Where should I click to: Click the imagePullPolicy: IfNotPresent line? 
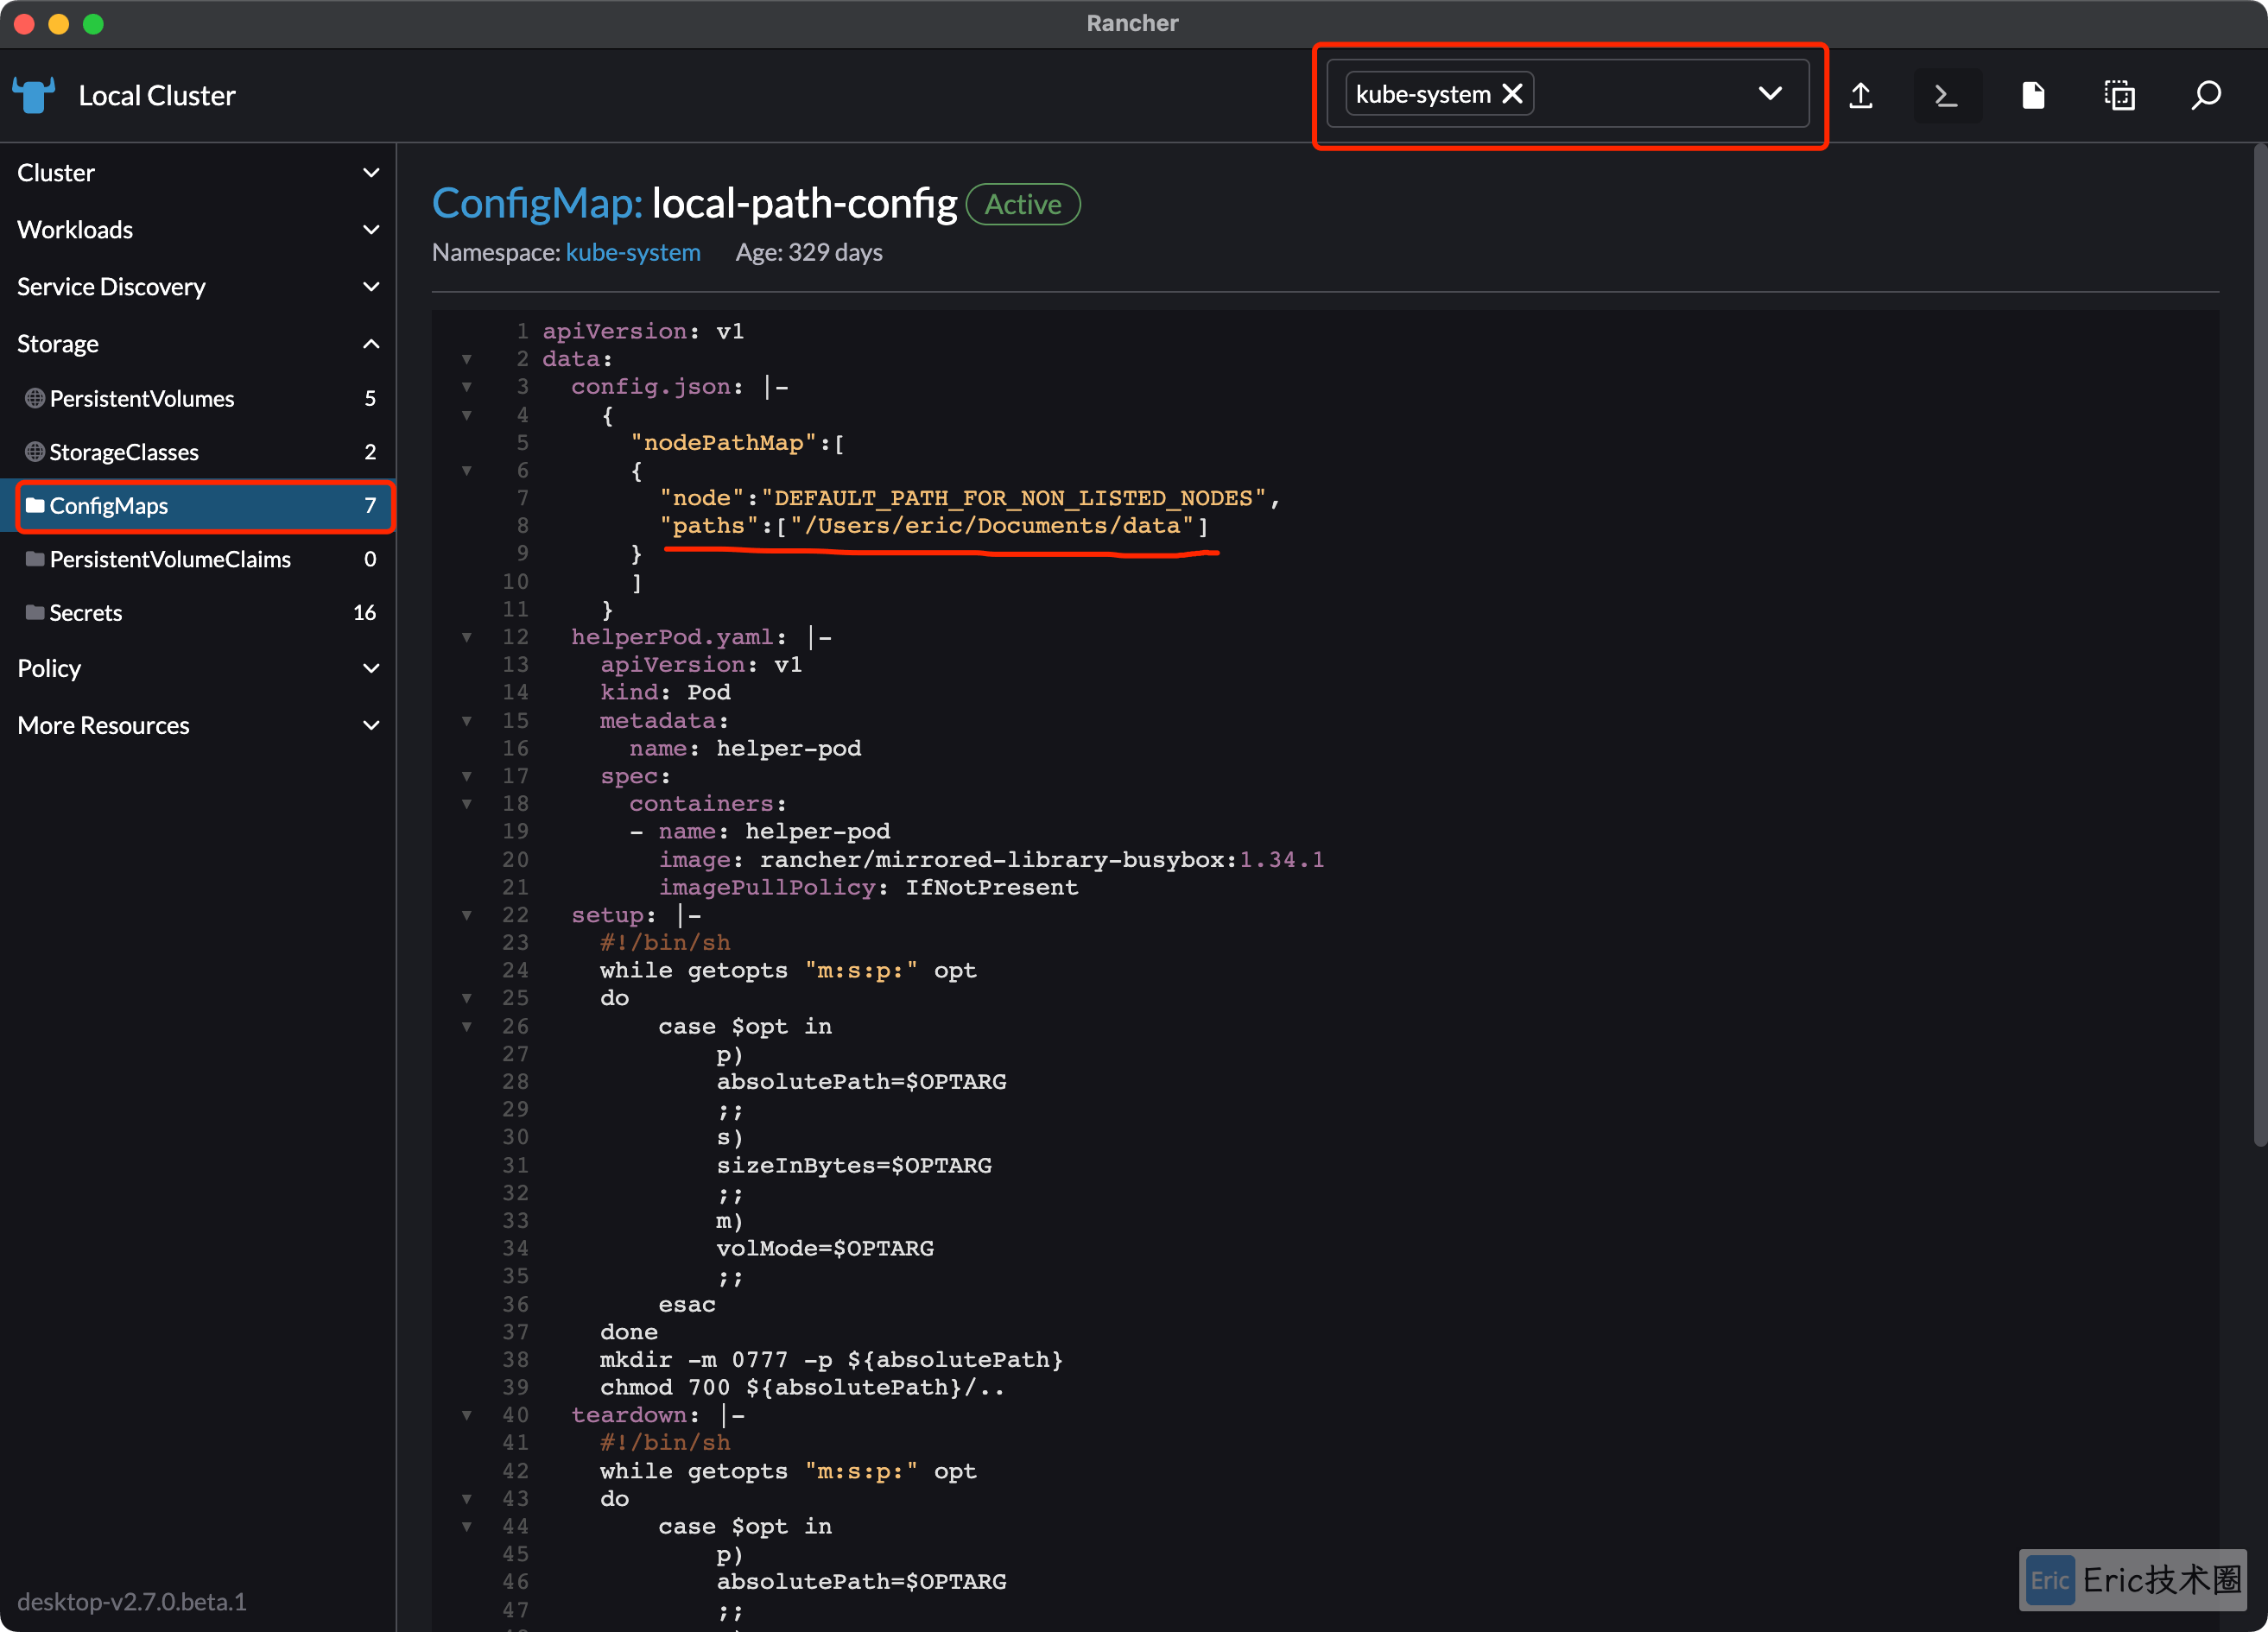click(868, 888)
